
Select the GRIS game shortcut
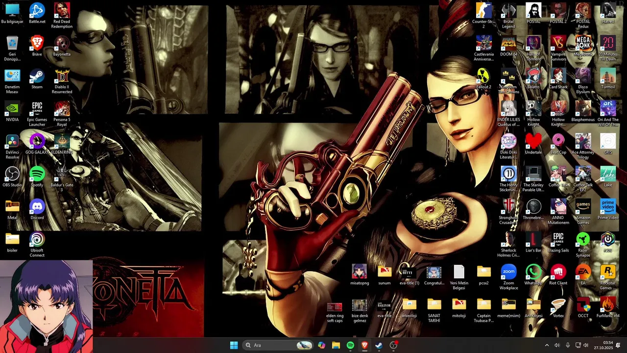coord(608,145)
